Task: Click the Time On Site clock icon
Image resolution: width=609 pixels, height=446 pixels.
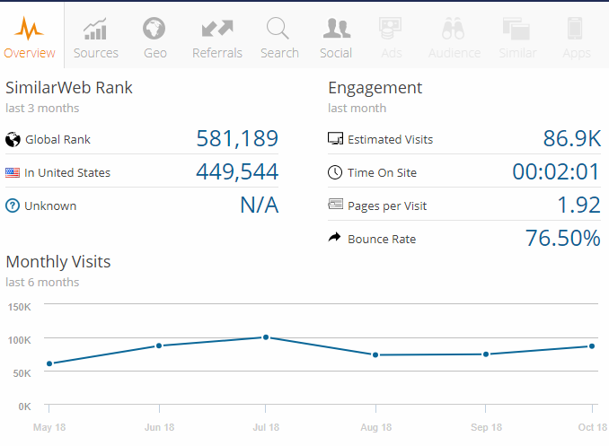Action: tap(335, 172)
